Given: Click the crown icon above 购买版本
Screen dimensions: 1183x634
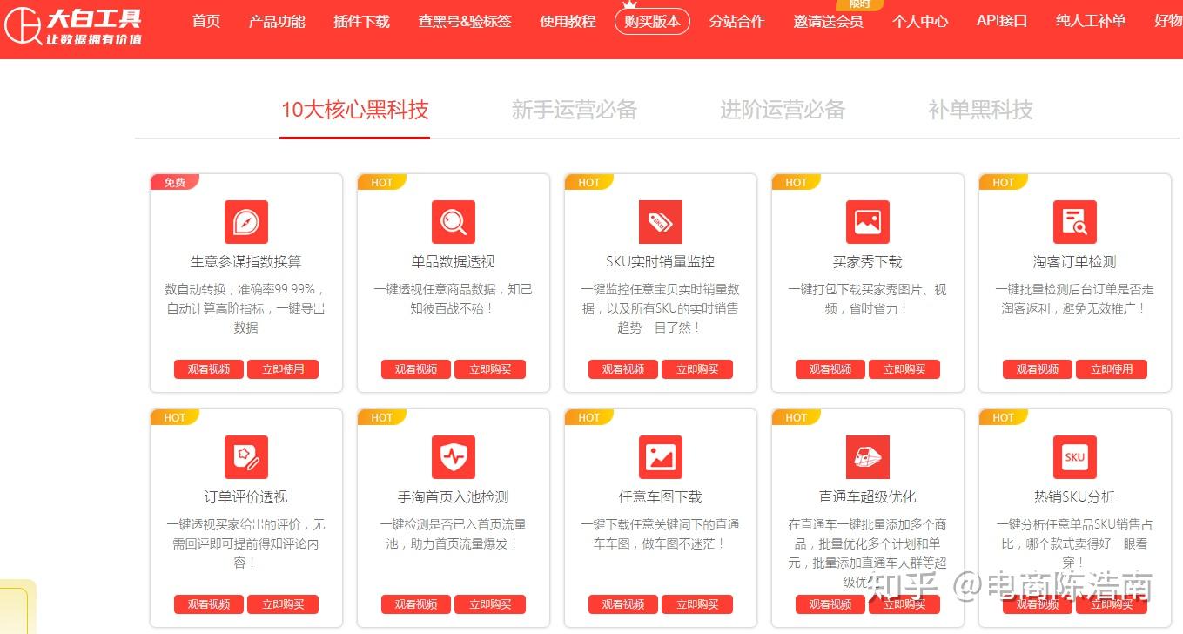Looking at the screenshot, I should (x=629, y=4).
